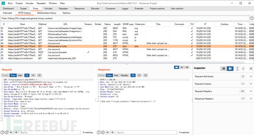Select history row 50 labheader images logo

[x=127, y=28]
